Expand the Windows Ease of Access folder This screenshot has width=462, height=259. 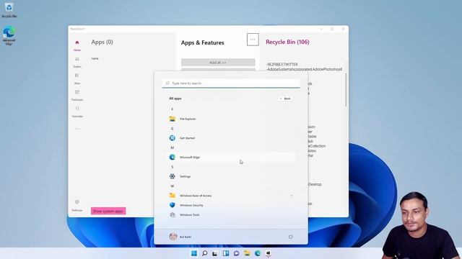point(231,195)
